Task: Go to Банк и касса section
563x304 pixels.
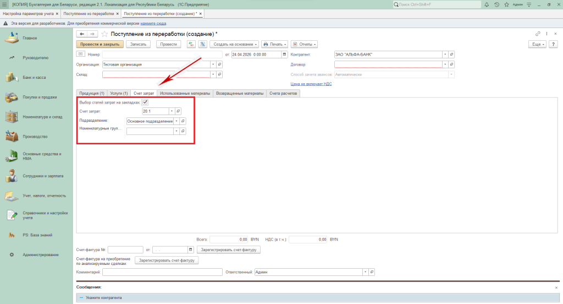Action: (x=34, y=77)
